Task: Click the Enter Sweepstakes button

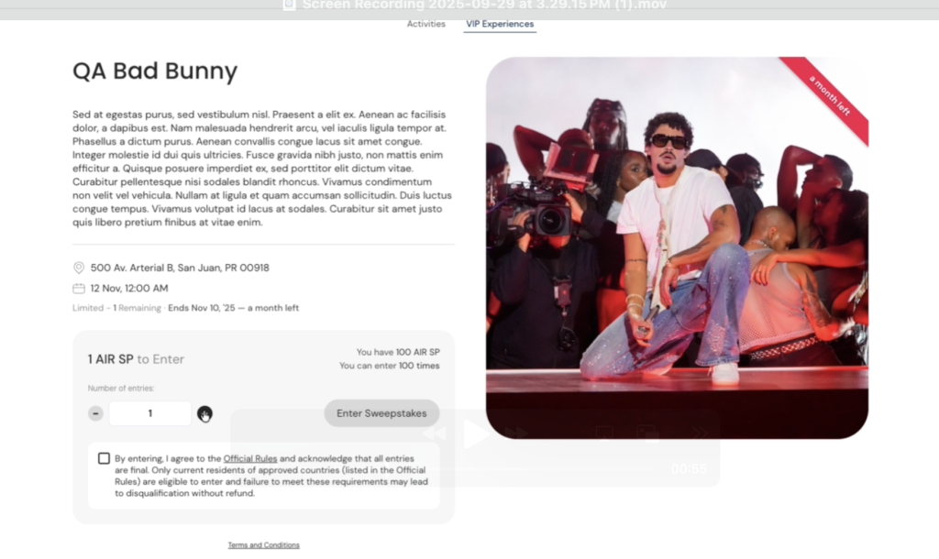Action: pyautogui.click(x=381, y=413)
